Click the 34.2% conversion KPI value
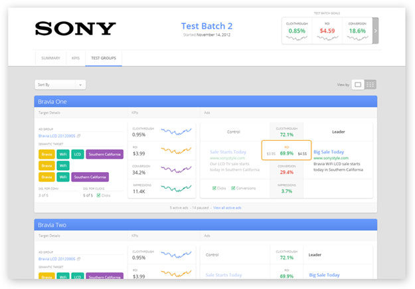Viewport: 415px width, 289px height. 139,173
